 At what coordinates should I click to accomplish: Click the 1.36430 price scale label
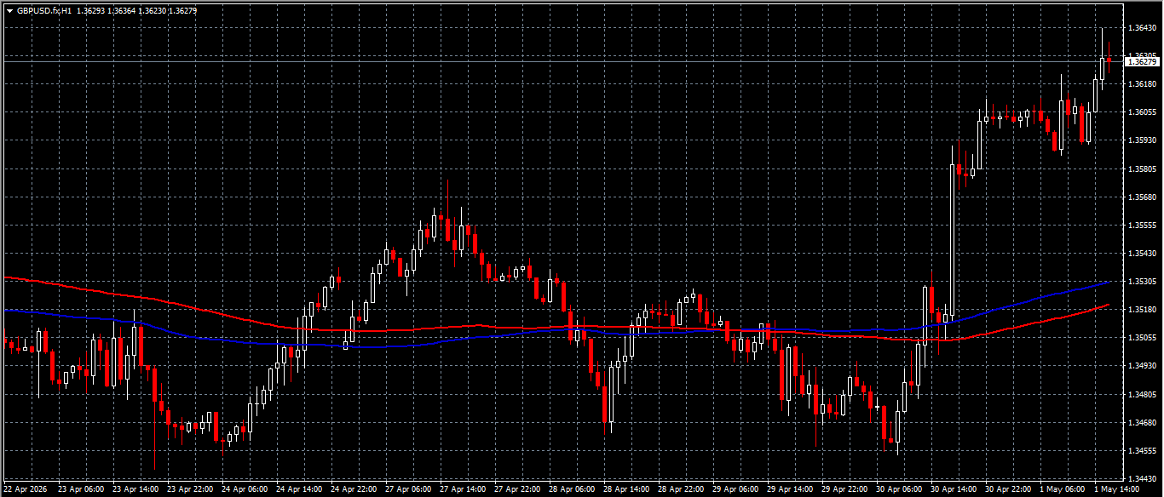point(1142,28)
